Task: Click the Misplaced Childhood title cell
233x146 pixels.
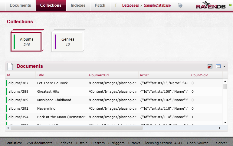Action: (54, 100)
